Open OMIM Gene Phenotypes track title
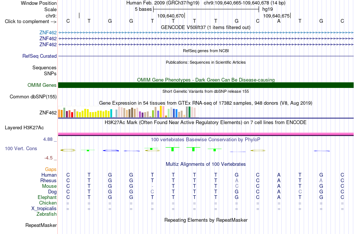Screen dimensions: 354x234 206,80
